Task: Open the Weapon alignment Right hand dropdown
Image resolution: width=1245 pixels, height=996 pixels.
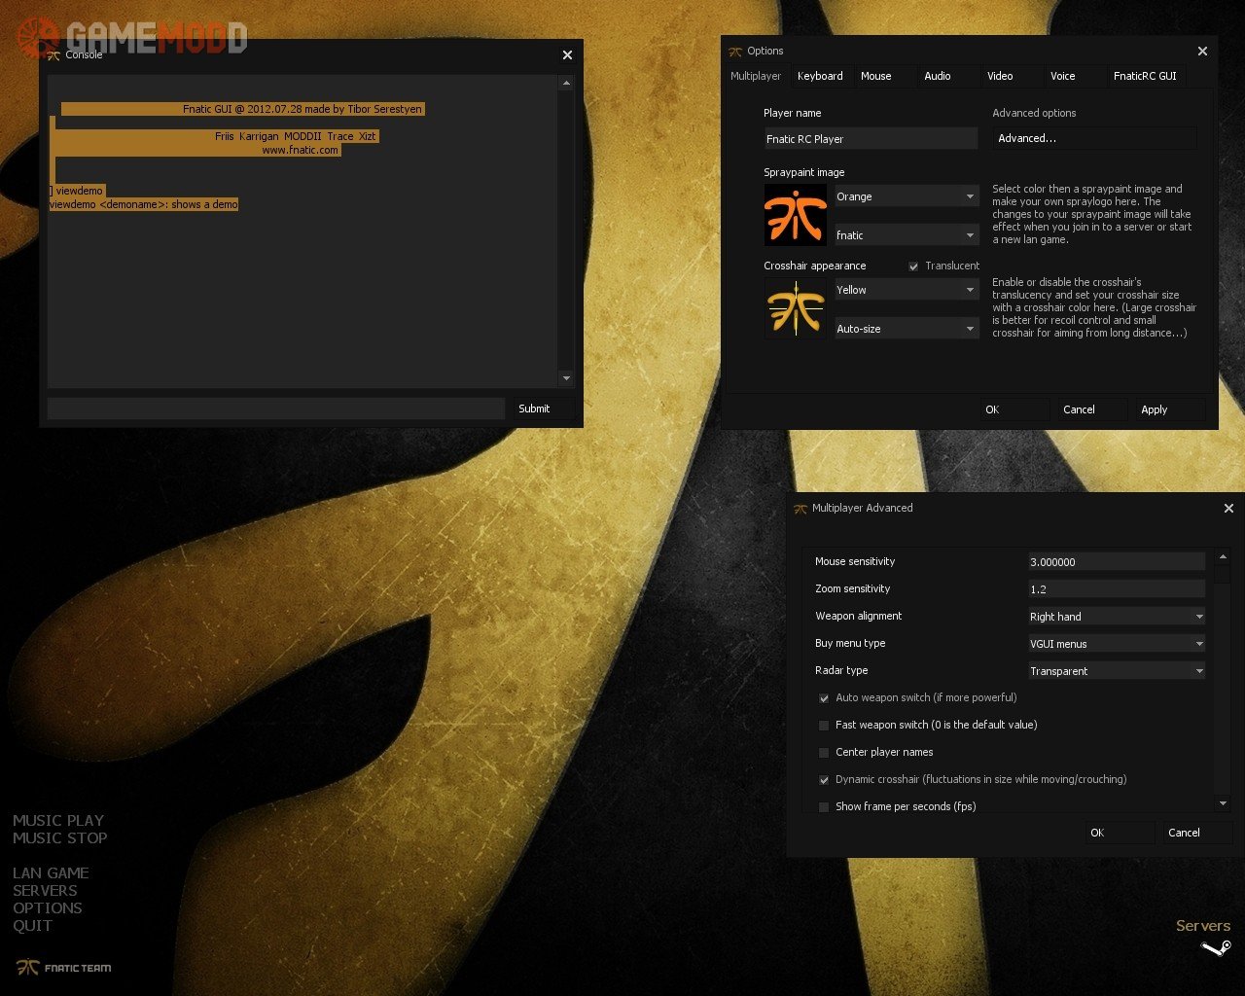Action: point(1117,617)
